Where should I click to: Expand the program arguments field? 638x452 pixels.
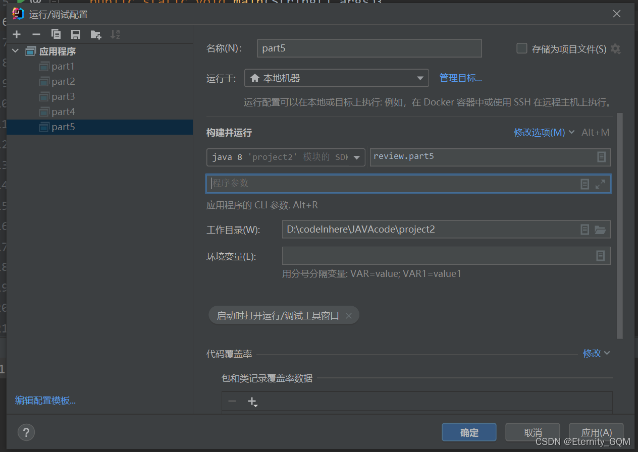coord(600,184)
